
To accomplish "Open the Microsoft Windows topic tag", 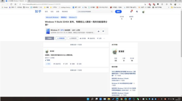I will coord(52,17).
